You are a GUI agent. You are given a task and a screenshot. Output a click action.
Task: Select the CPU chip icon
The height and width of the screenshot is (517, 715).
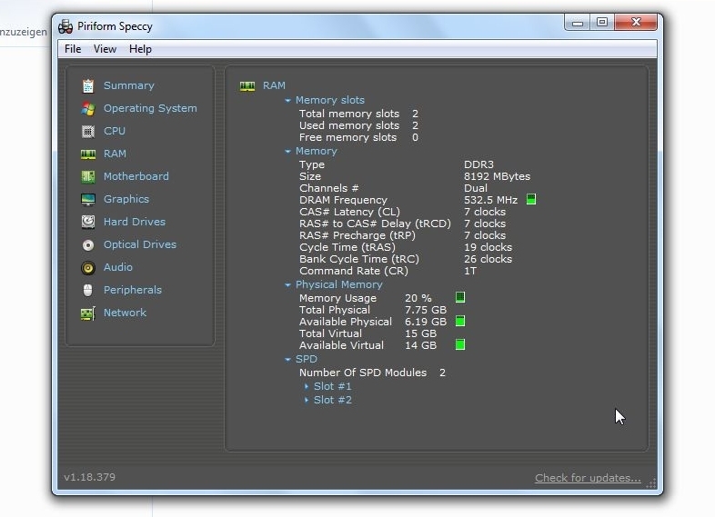[88, 131]
